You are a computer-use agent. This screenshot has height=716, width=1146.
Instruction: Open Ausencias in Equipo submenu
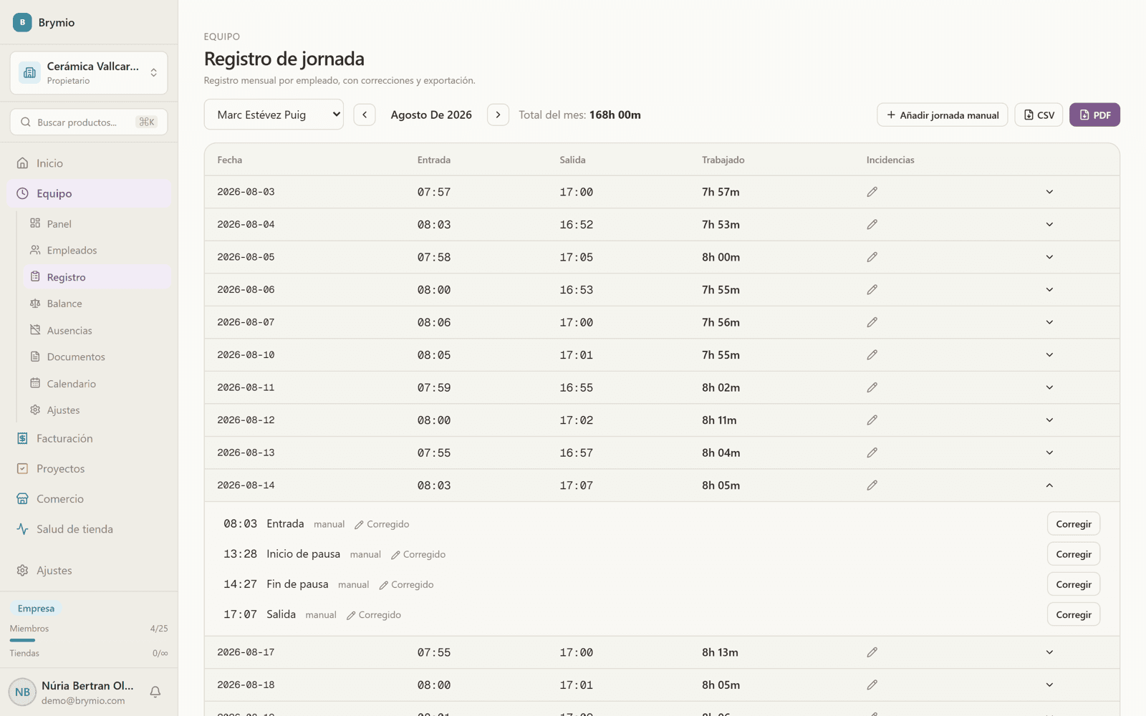(97, 330)
